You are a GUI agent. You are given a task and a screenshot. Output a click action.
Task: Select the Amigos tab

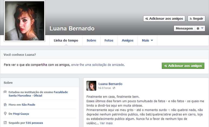point(127,41)
